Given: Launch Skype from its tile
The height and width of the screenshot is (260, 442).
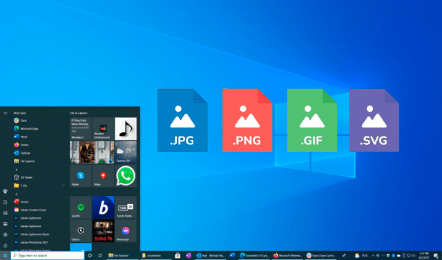Looking at the screenshot, I should click(81, 176).
